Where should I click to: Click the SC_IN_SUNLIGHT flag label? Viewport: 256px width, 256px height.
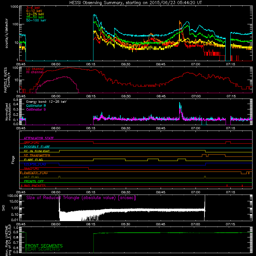37,151
